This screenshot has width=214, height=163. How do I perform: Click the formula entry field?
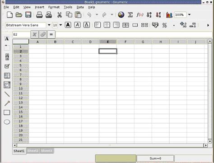click(x=134, y=34)
